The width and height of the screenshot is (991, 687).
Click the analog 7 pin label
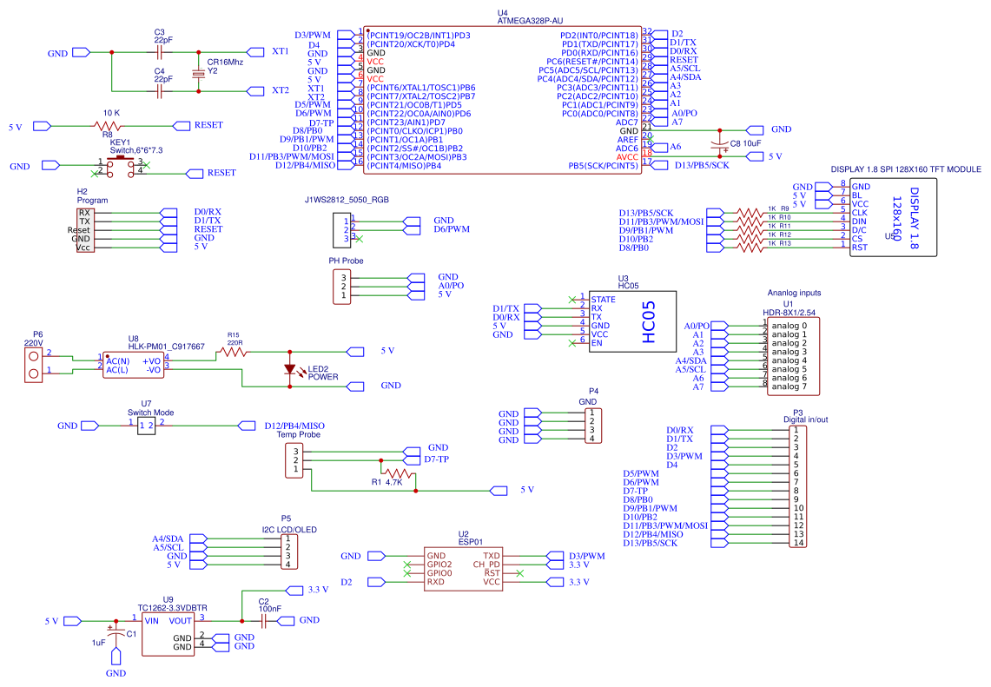tap(789, 386)
